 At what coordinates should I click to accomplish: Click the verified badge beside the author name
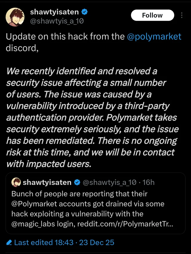point(85,12)
